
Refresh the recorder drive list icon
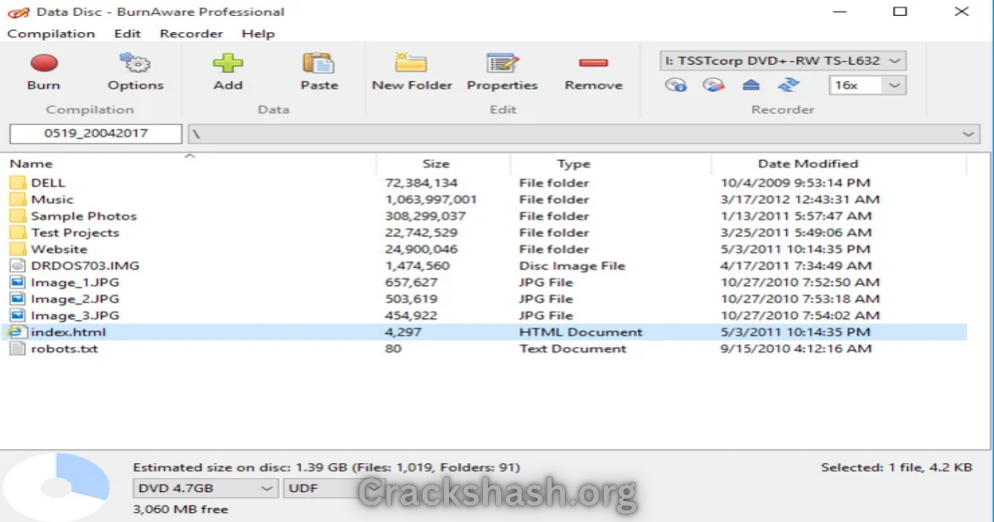tap(789, 85)
